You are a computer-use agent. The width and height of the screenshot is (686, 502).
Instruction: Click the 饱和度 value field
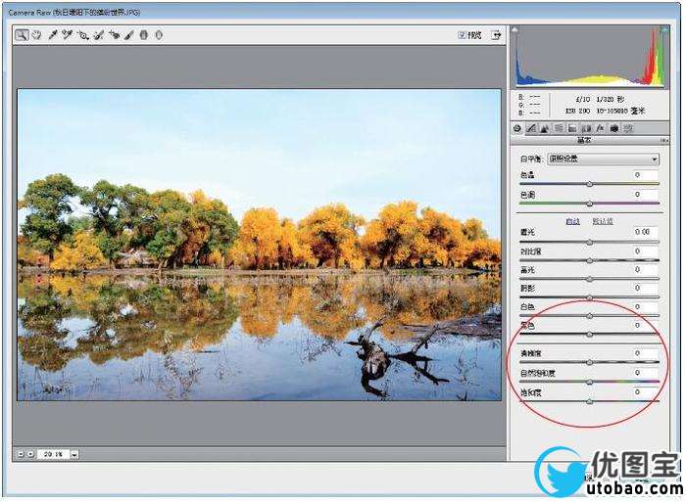pos(644,391)
